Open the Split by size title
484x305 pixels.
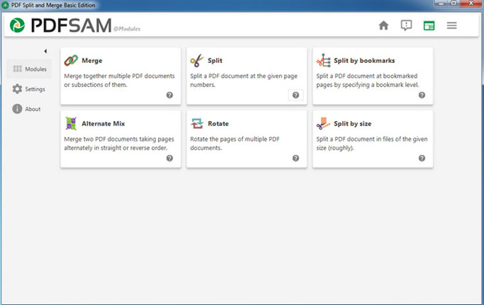point(352,123)
